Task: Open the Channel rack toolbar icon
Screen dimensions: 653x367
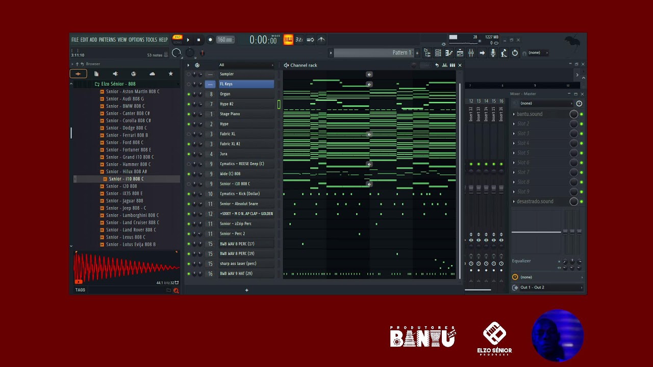Action: tap(438, 53)
